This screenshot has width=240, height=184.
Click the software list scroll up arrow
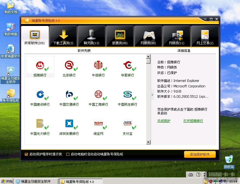tap(148, 57)
